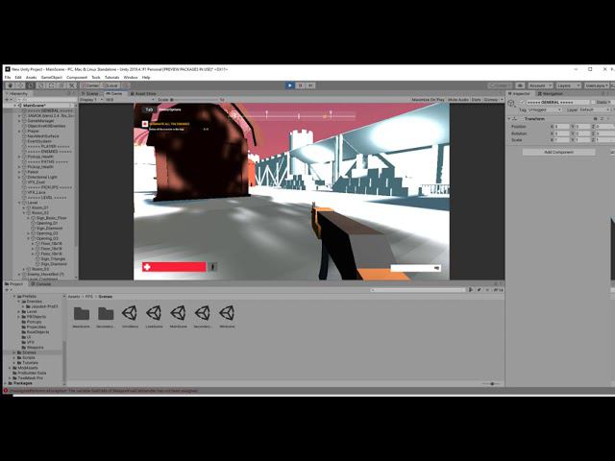The image size is (615, 461).
Task: Select Directional Light in the Hierarchy
Action: click(42, 177)
